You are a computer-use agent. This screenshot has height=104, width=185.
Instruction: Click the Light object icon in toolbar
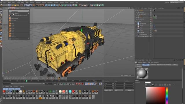(73, 5)
